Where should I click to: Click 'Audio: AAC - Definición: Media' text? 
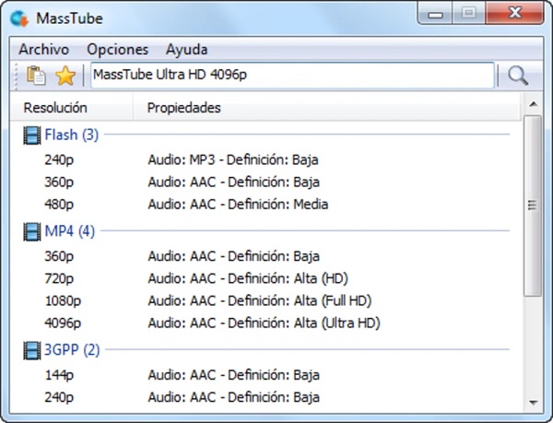tap(238, 205)
